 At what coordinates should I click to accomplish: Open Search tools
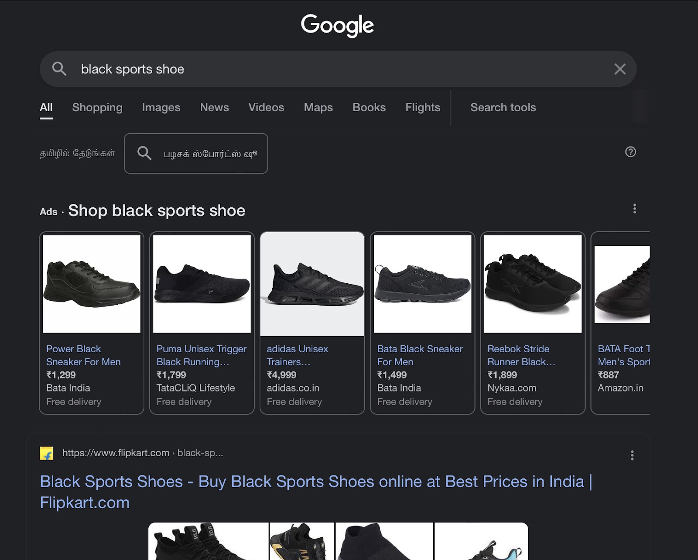pyautogui.click(x=503, y=107)
